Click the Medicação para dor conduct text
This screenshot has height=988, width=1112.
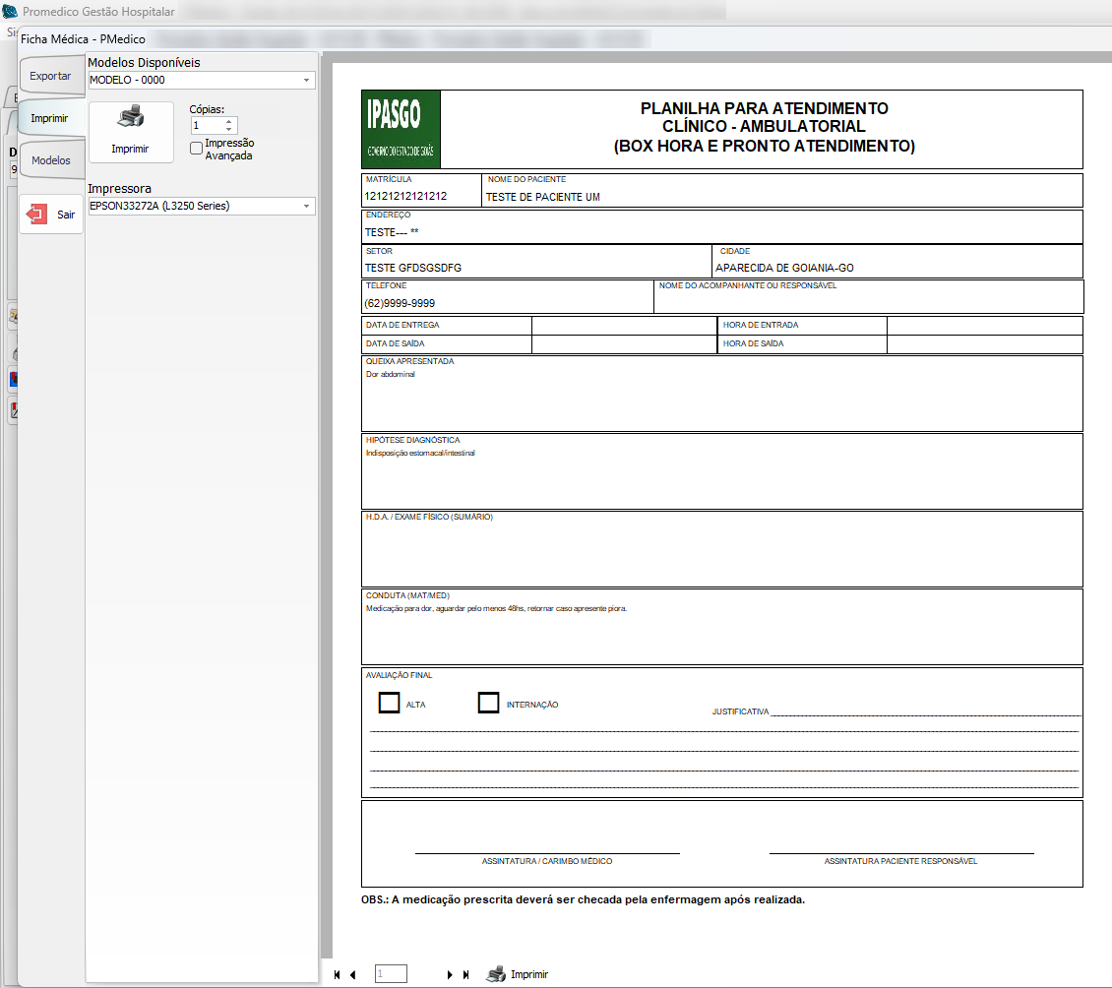[x=496, y=608]
